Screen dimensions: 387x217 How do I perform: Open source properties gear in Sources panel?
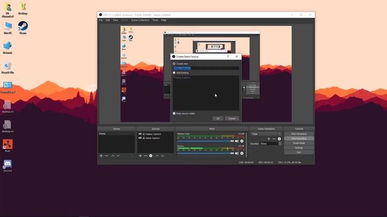[151, 156]
